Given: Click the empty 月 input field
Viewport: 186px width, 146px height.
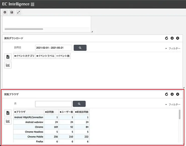Looking at the screenshot, I should tap(53, 104).
